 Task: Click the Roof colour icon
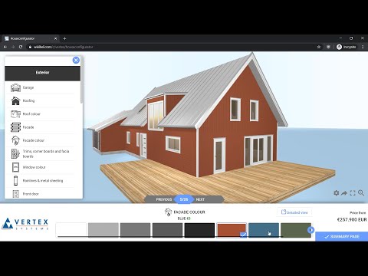coord(15,114)
